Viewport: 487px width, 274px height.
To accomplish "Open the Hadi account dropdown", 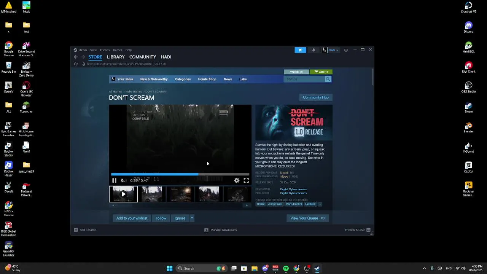I will [330, 50].
